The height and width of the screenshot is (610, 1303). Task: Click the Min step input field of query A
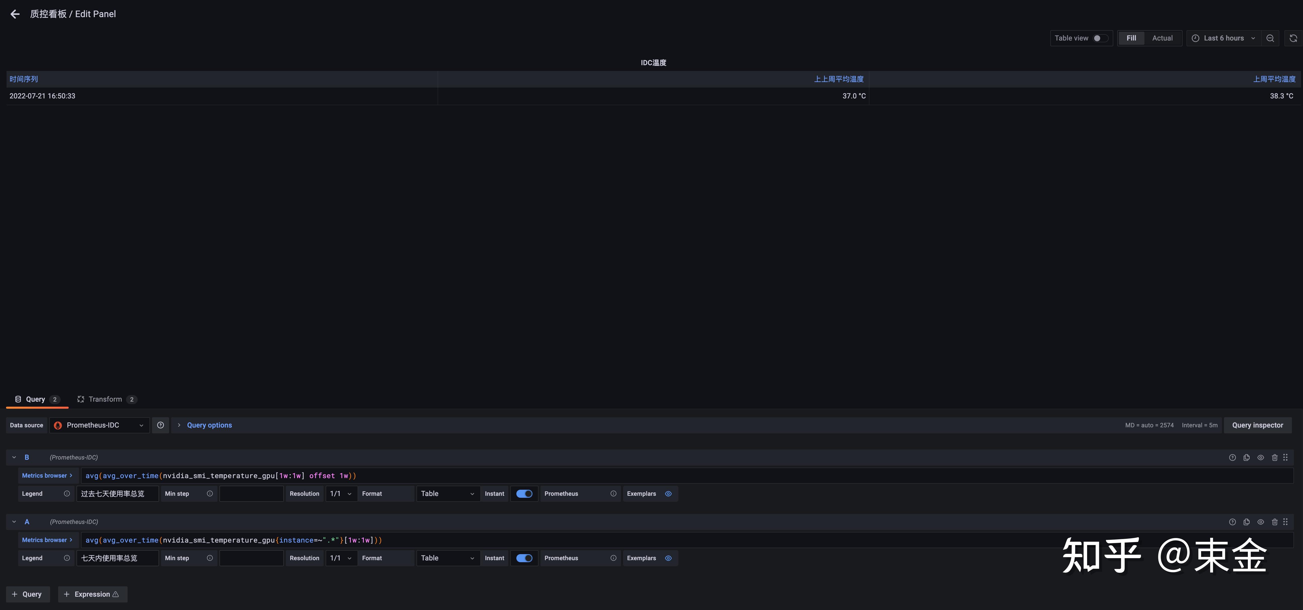pos(251,558)
